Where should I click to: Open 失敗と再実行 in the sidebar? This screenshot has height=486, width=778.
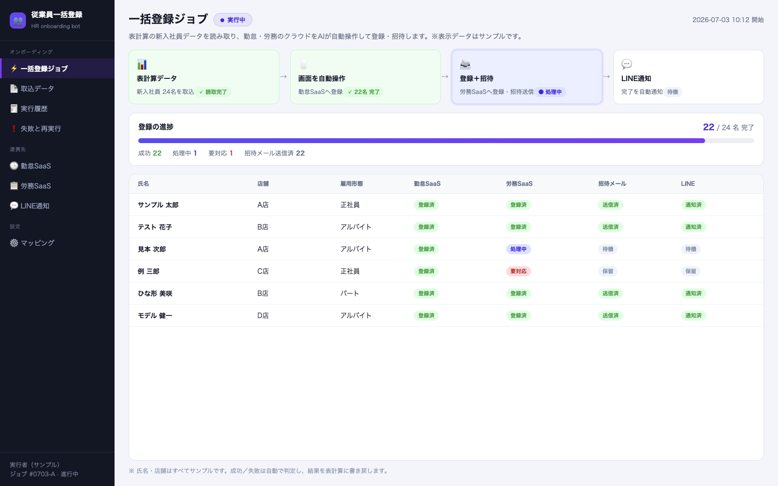pos(57,129)
